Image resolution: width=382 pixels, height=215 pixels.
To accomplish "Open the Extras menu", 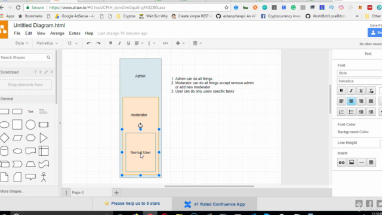I will pyautogui.click(x=75, y=33).
